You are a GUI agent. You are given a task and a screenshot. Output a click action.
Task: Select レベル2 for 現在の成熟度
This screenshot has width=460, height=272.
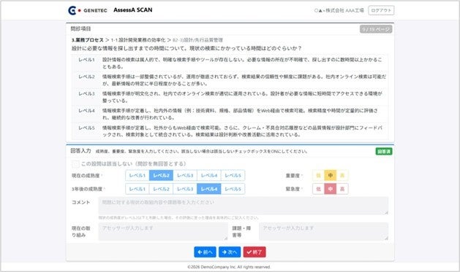click(x=161, y=176)
